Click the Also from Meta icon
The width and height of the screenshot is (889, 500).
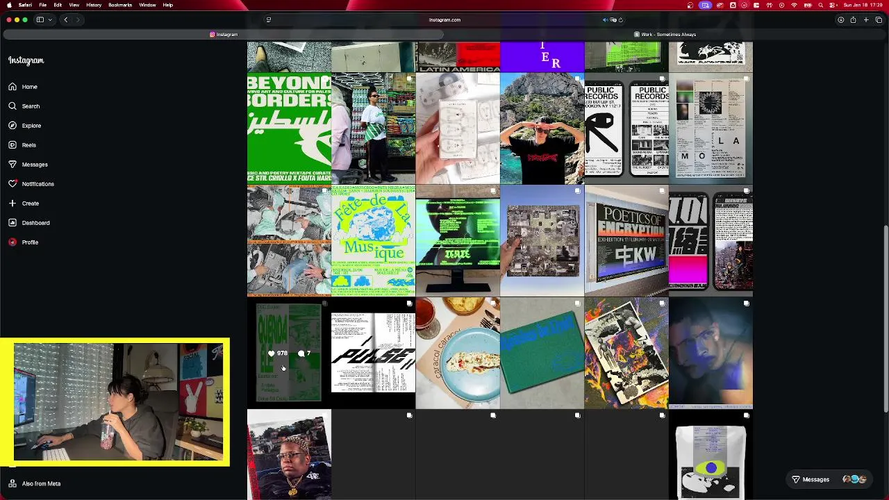click(x=13, y=483)
